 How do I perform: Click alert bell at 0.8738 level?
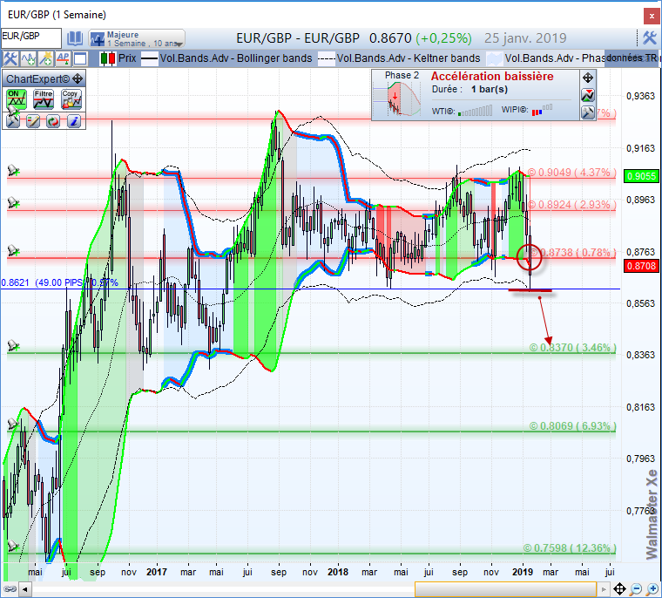(x=13, y=250)
